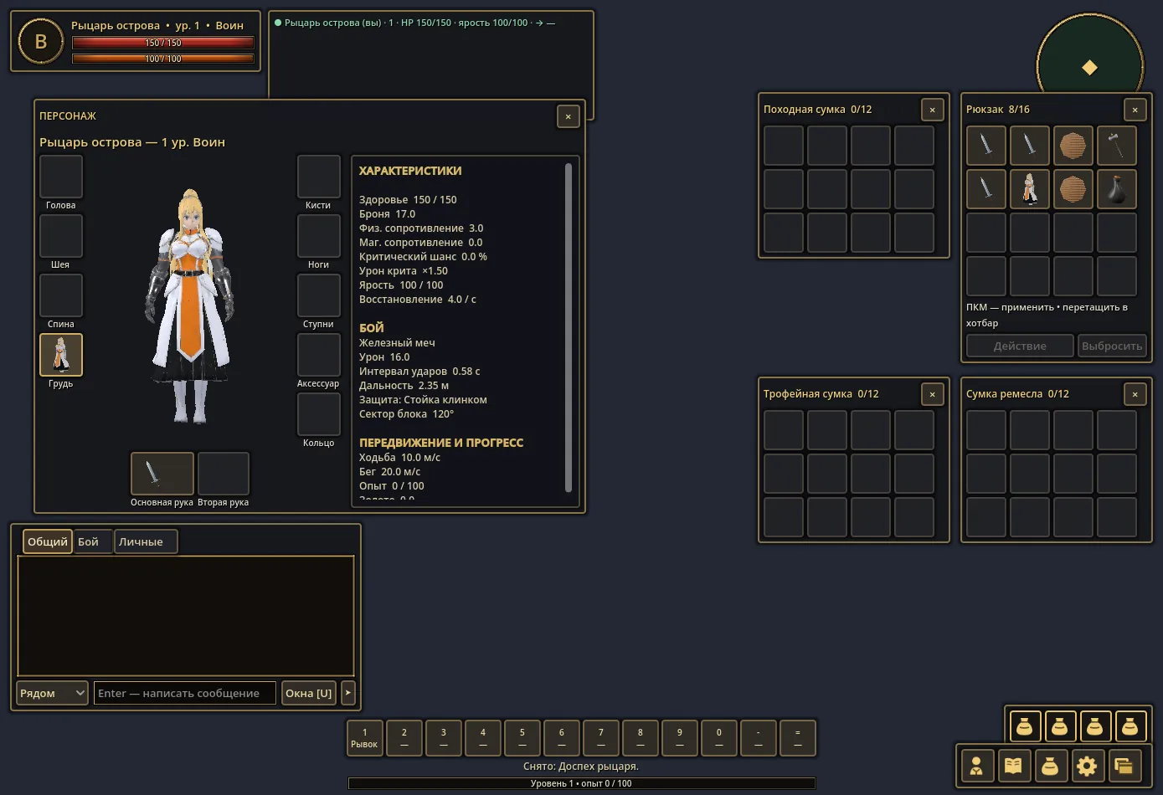Open the character window icon in the bottom toolbar

click(x=976, y=765)
